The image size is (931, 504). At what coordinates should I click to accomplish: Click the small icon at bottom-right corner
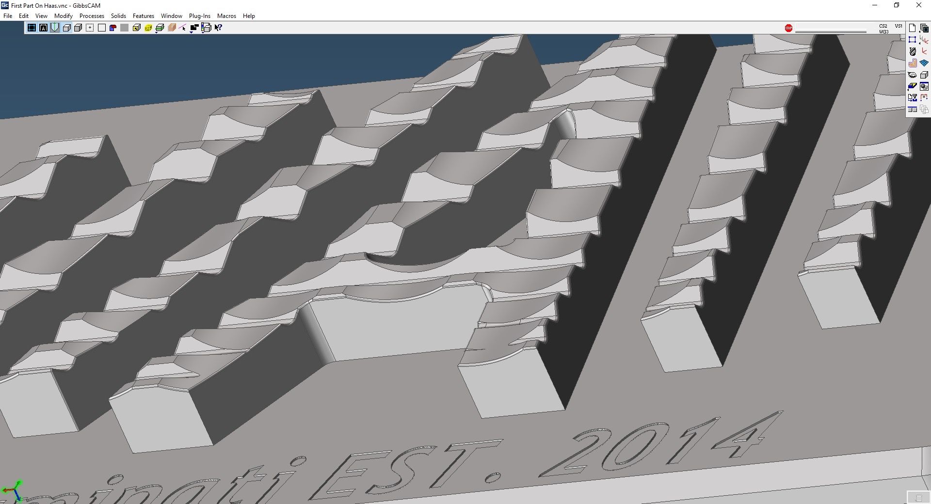point(918,498)
